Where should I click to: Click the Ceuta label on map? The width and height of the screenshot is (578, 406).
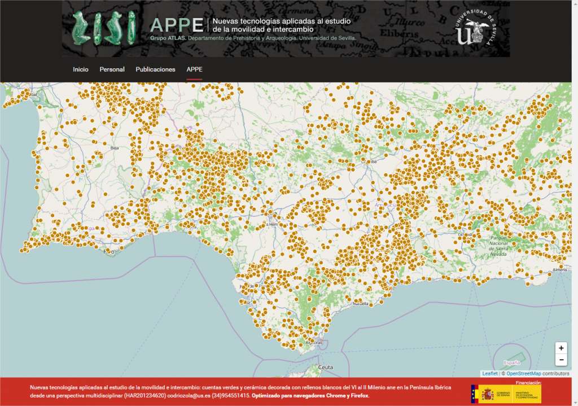click(x=326, y=367)
